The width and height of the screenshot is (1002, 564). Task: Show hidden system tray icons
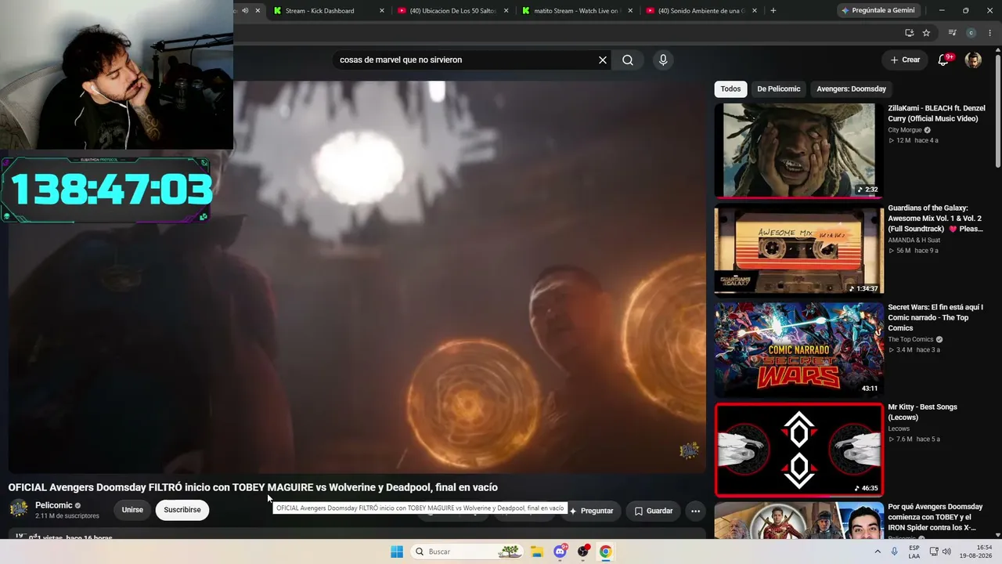click(x=878, y=551)
